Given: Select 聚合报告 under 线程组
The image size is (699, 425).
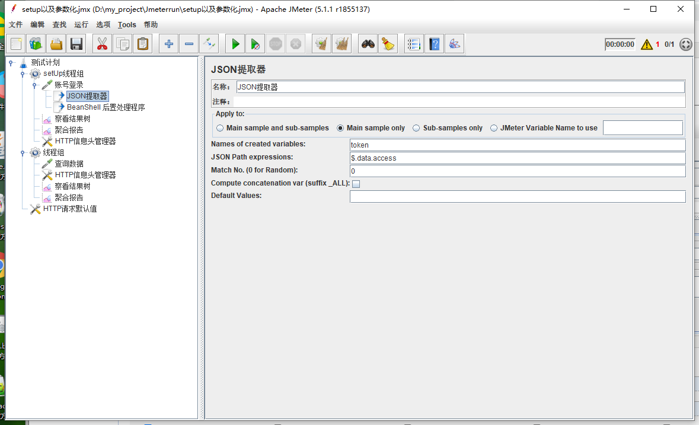Looking at the screenshot, I should tap(69, 198).
